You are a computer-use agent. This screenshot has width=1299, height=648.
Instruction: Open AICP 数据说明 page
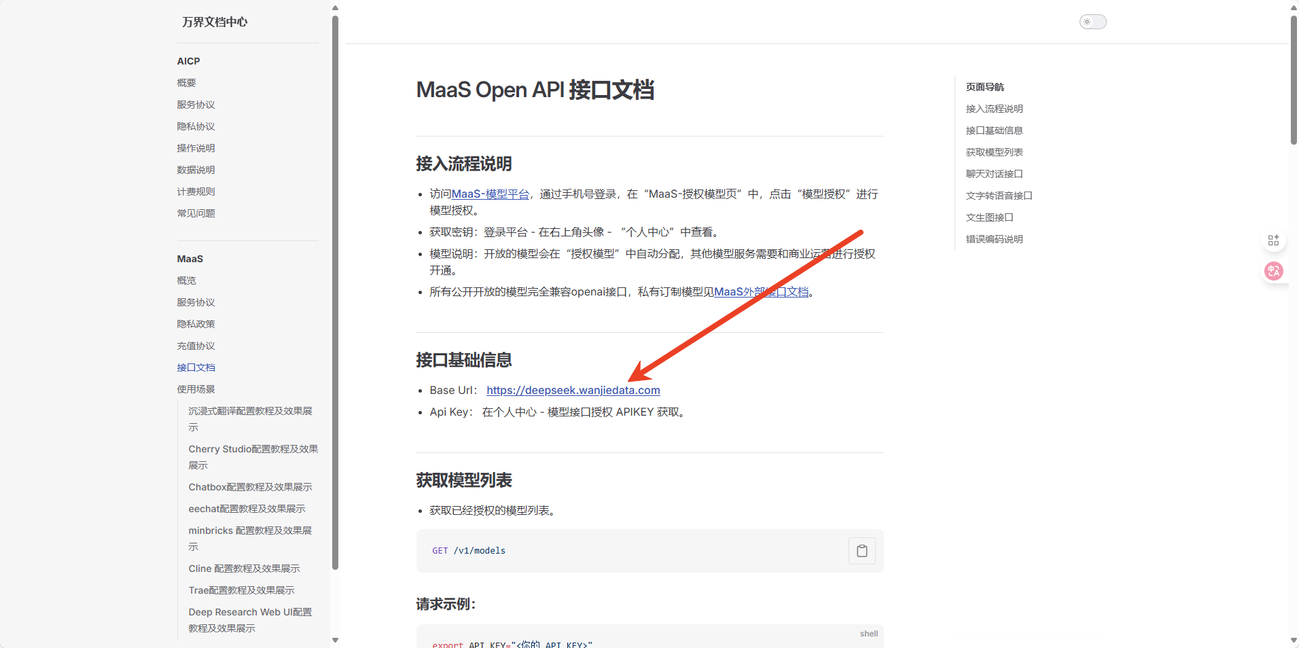pyautogui.click(x=196, y=170)
